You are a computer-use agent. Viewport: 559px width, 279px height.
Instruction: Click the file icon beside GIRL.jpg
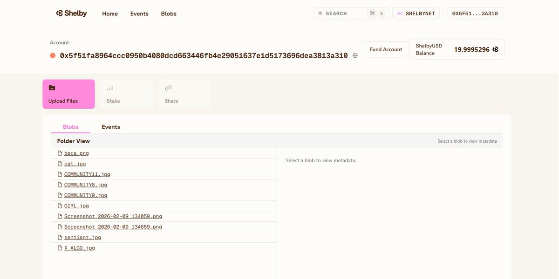[x=60, y=206]
